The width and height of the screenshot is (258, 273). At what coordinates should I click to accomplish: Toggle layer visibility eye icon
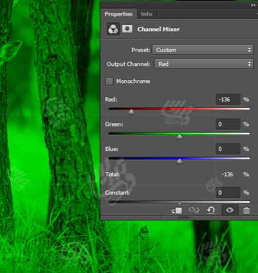tap(230, 210)
